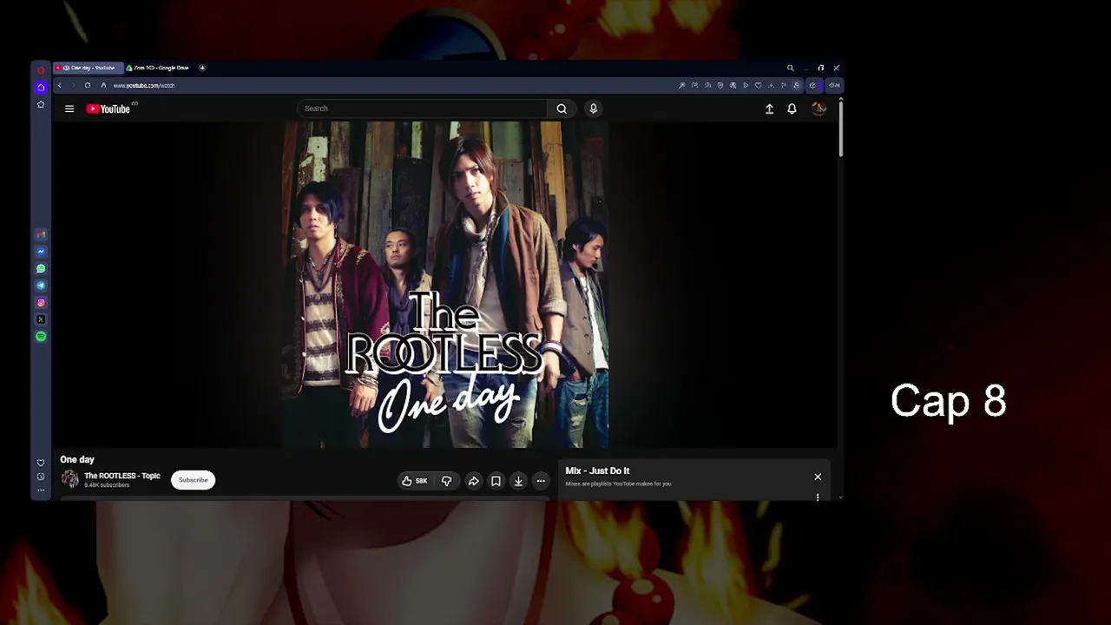Open The ROOTLESS channel avatar
Image resolution: width=1111 pixels, height=625 pixels.
69,479
